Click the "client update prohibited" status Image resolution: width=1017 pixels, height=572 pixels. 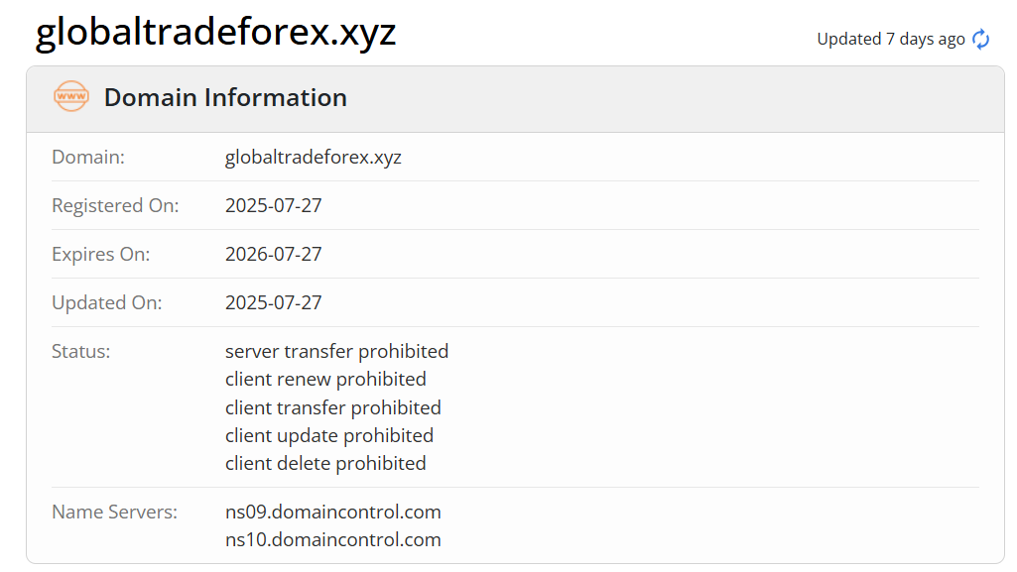(328, 435)
